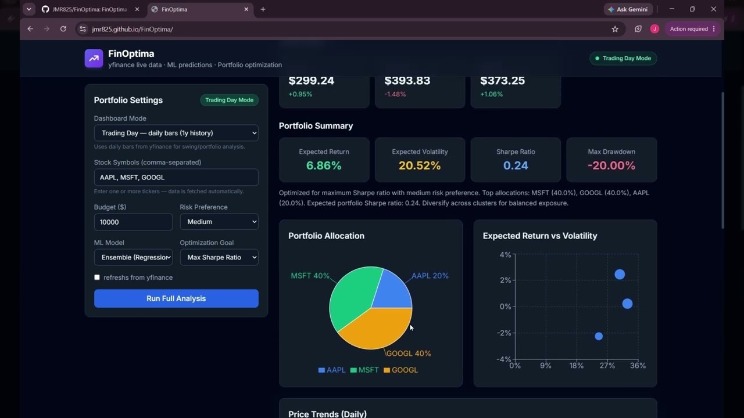The height and width of the screenshot is (418, 744).
Task: Open the Optimization Goal dropdown
Action: click(x=219, y=257)
